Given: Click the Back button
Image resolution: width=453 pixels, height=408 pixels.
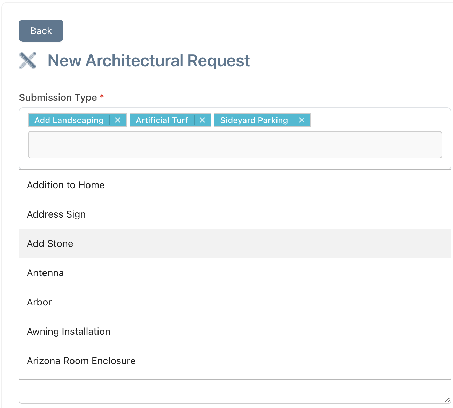Looking at the screenshot, I should pos(41,31).
